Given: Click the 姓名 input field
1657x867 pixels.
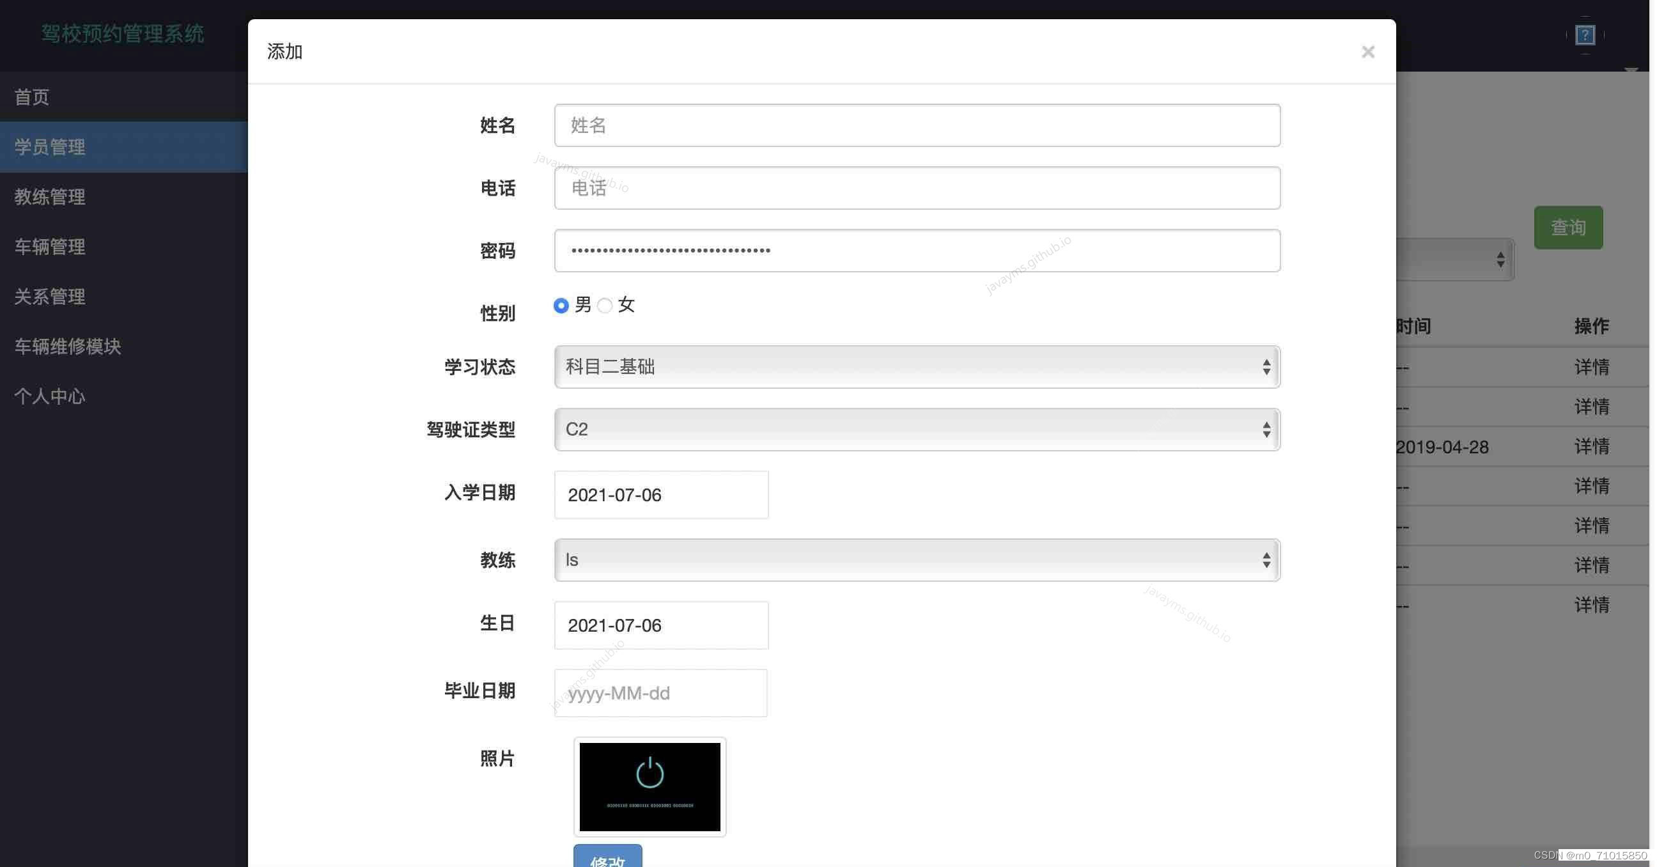Looking at the screenshot, I should pyautogui.click(x=917, y=125).
